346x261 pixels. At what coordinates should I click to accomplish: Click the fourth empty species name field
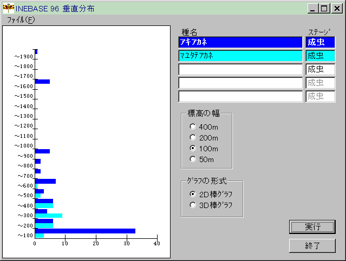point(240,83)
